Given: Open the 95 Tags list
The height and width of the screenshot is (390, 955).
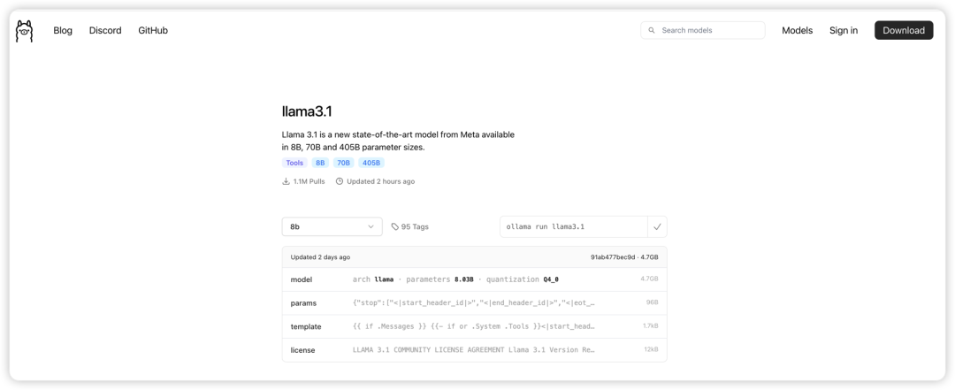Looking at the screenshot, I should (x=410, y=226).
